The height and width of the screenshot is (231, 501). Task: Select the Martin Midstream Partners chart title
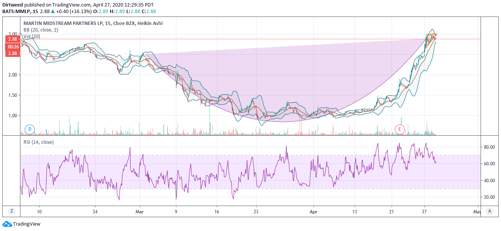point(93,23)
